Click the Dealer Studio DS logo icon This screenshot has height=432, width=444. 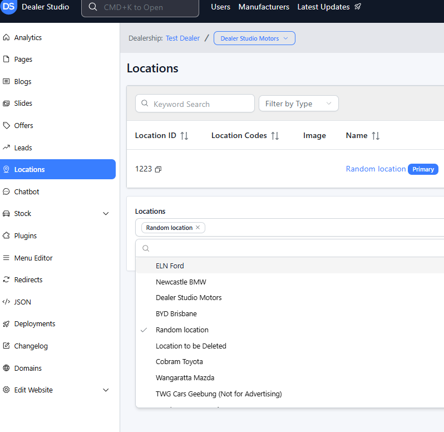(9, 7)
